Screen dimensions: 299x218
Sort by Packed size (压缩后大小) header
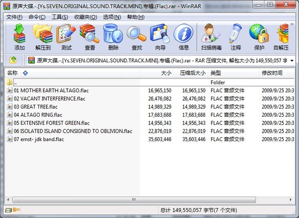191,73
